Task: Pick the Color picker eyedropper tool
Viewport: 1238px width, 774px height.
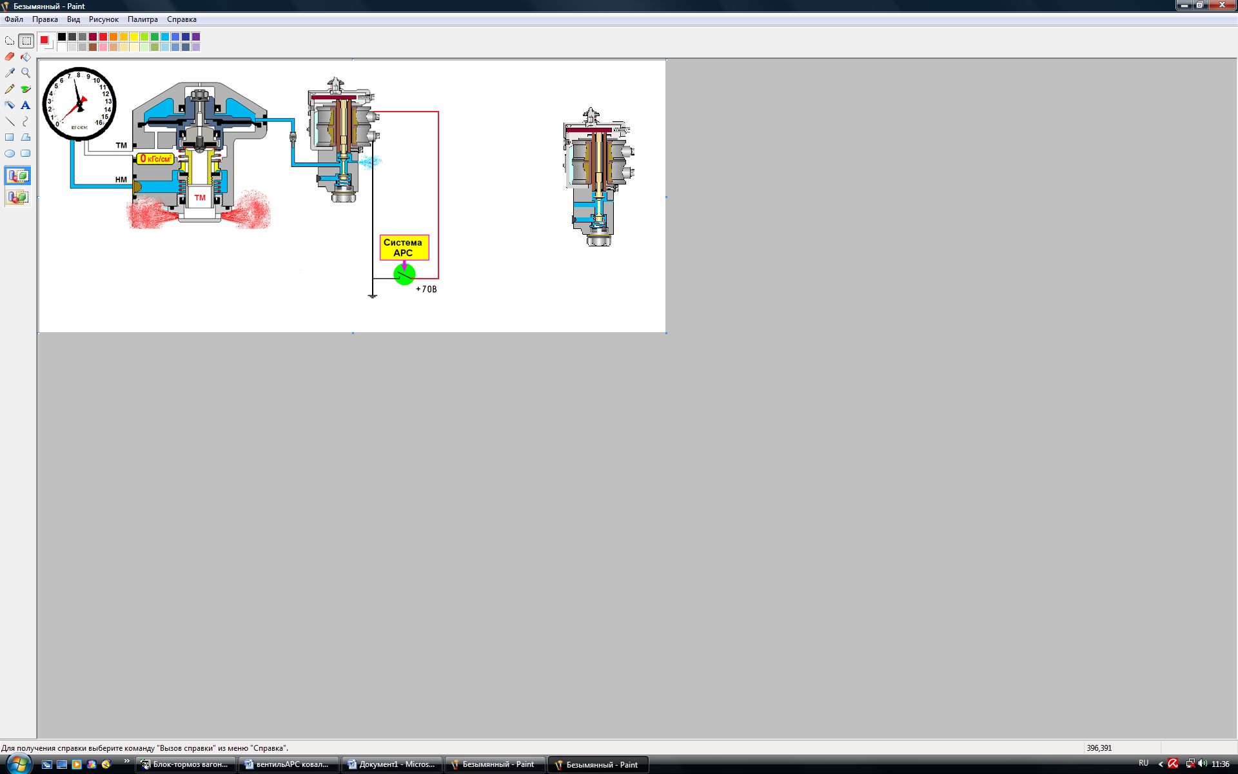Action: pyautogui.click(x=10, y=73)
